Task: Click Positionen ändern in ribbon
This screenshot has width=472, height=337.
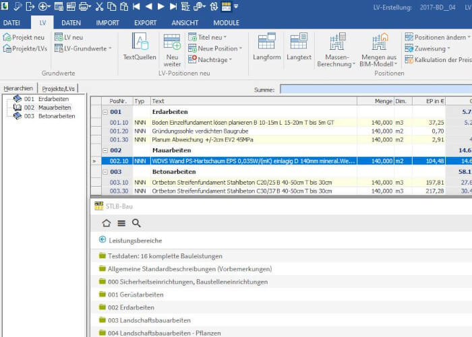Action: tap(438, 37)
